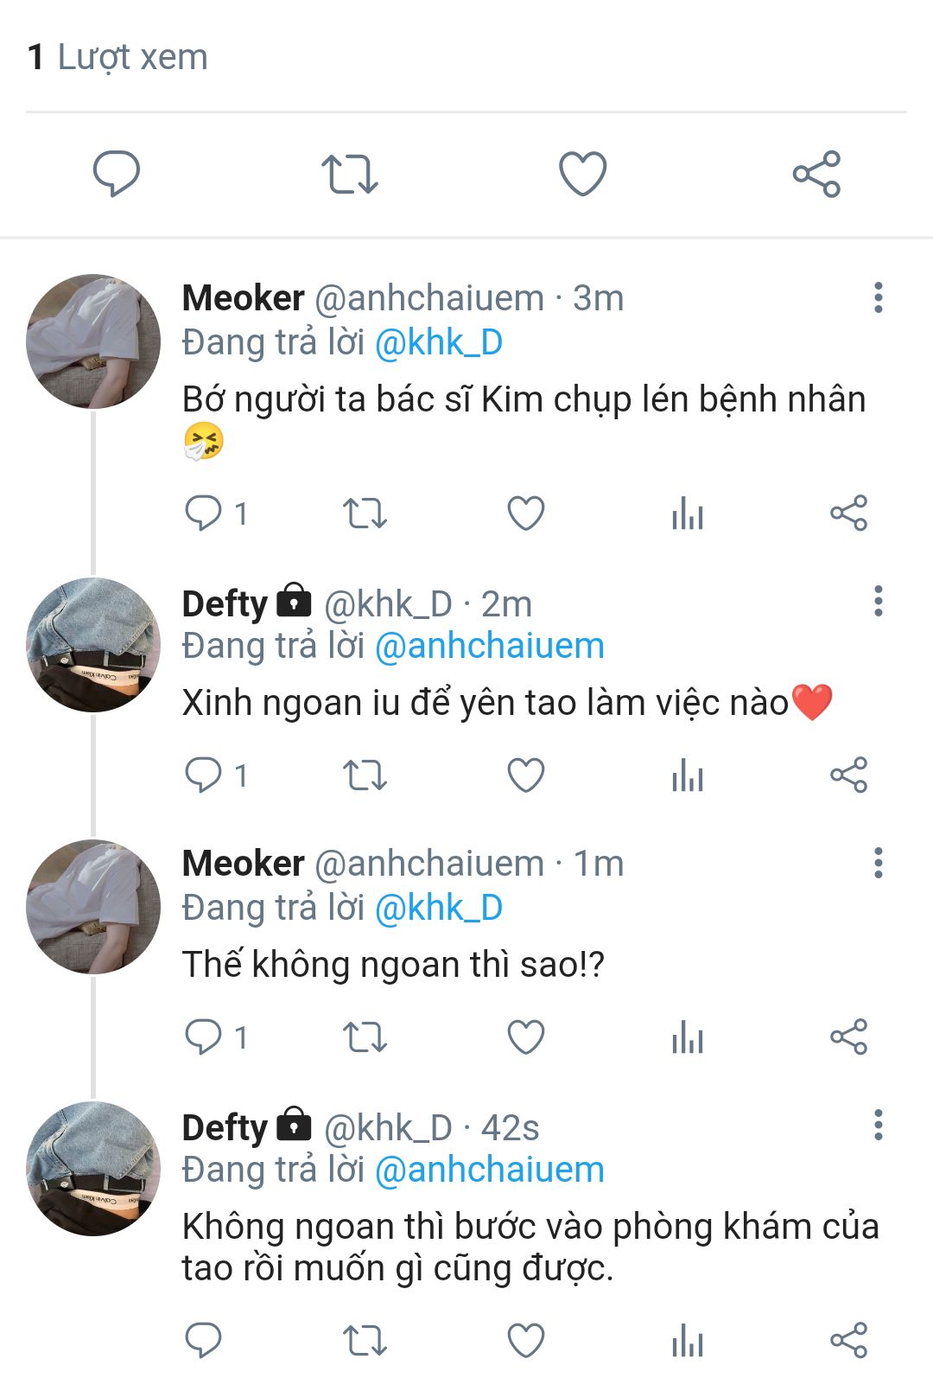
Task: Share the main tweet
Action: pyautogui.click(x=816, y=173)
